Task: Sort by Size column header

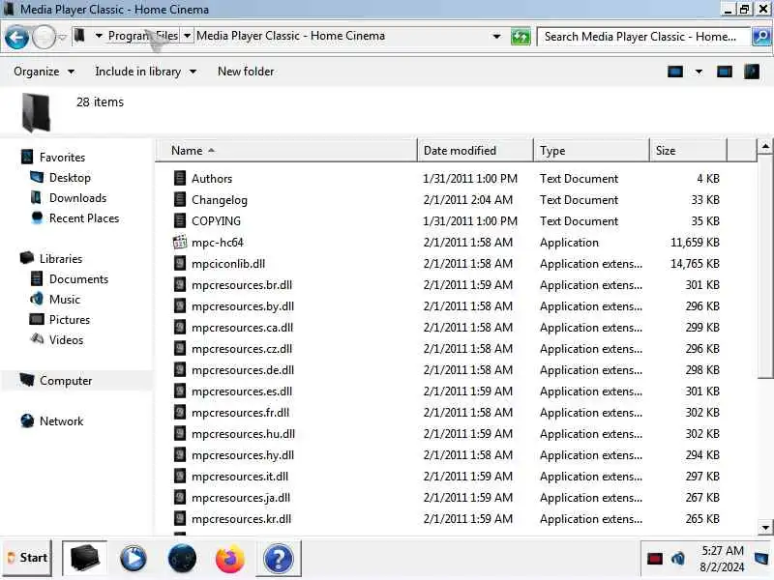Action: [688, 151]
